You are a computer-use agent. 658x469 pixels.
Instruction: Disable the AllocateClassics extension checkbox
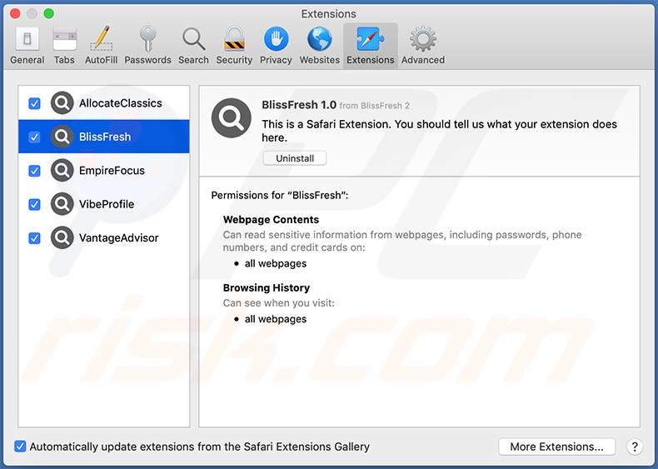coord(34,103)
